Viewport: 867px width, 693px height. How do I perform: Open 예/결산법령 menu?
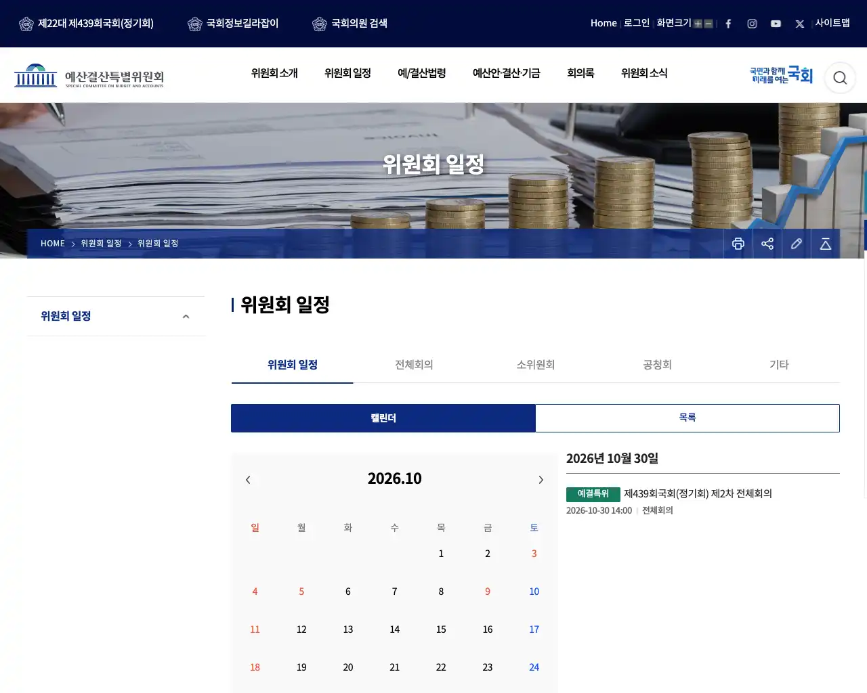[421, 73]
